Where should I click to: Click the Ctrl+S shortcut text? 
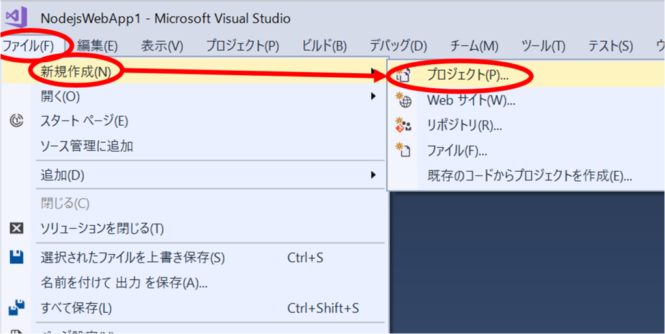(305, 257)
